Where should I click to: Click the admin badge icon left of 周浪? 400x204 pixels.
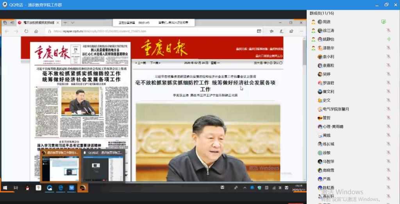pyautogui.click(x=313, y=22)
